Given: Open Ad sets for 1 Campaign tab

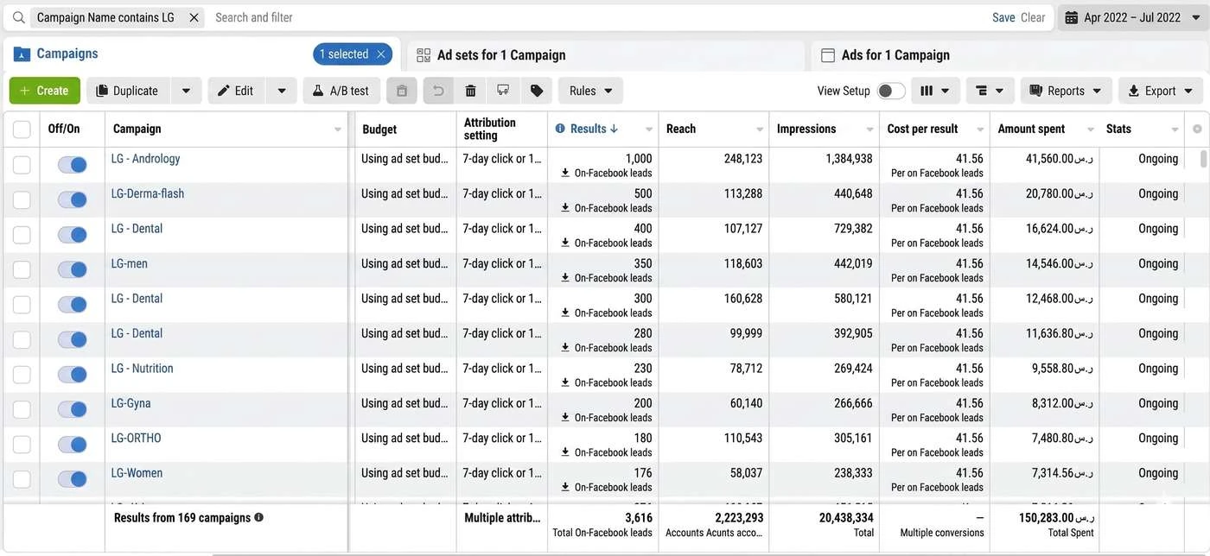Looking at the screenshot, I should coord(501,55).
